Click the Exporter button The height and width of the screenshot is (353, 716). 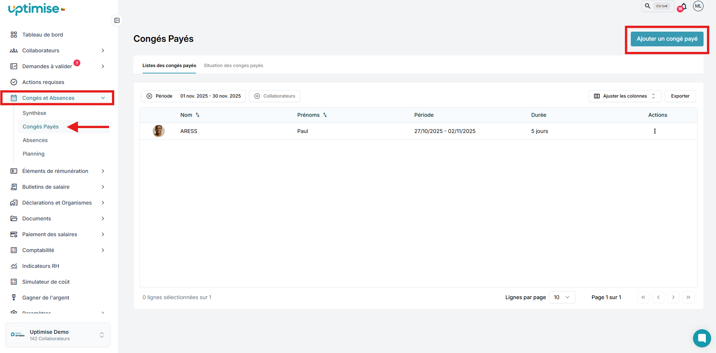680,96
